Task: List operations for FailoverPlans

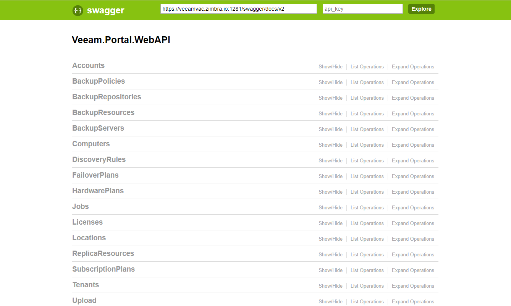Action: 367,176
